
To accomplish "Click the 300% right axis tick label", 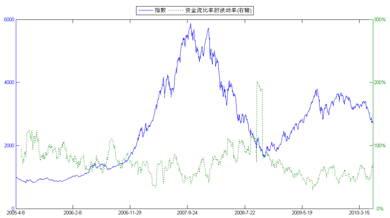I will [x=380, y=20].
